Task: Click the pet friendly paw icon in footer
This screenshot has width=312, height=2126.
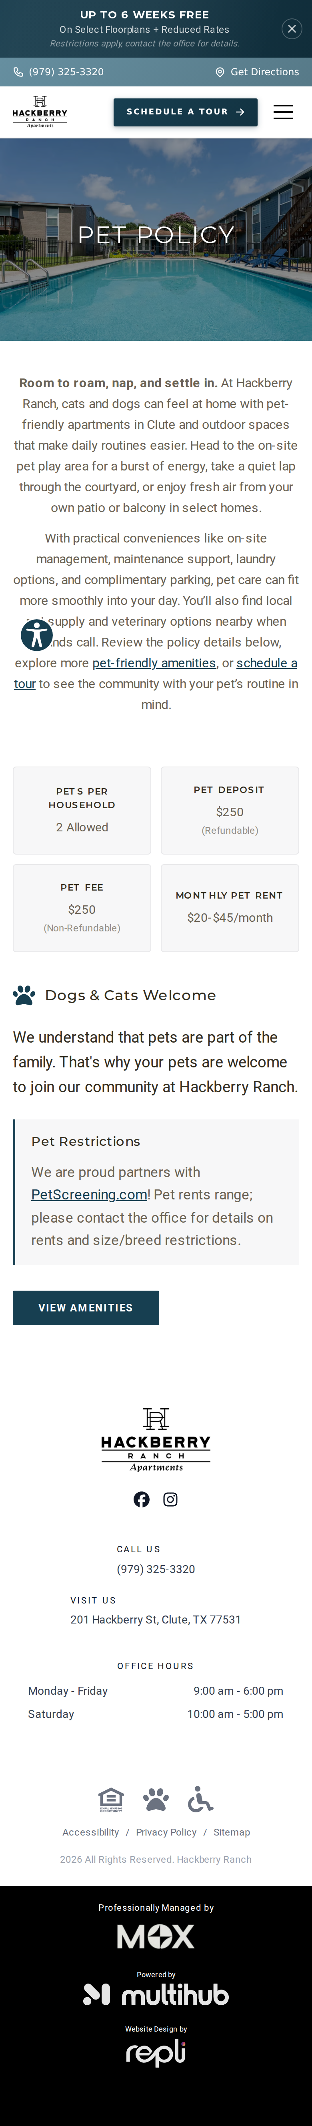Action: point(156,1799)
